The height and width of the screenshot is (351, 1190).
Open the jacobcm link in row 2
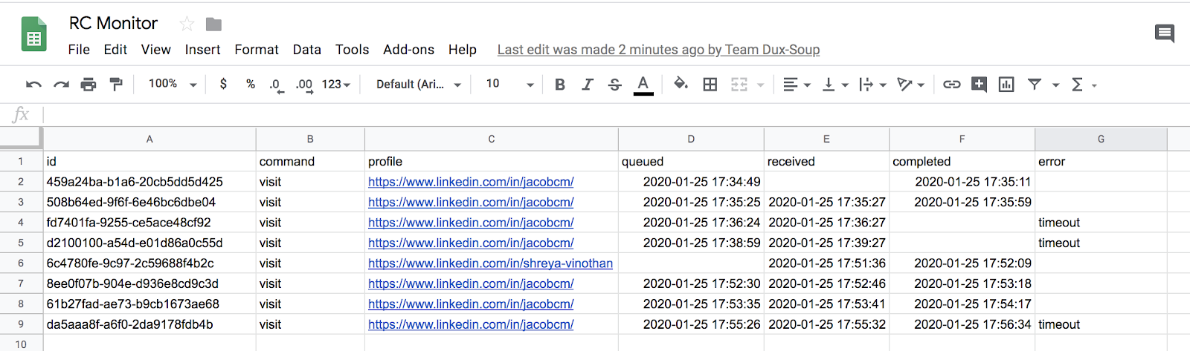click(x=471, y=182)
